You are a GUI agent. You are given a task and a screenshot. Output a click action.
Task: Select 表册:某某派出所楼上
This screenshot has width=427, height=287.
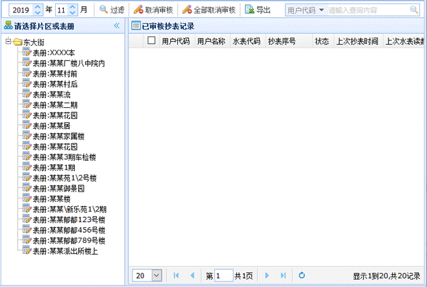pyautogui.click(x=65, y=251)
